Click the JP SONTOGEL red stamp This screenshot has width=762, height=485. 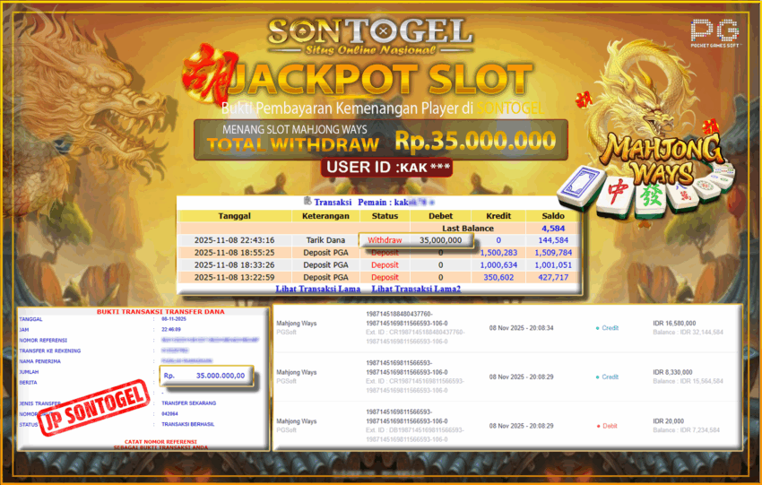pos(94,407)
